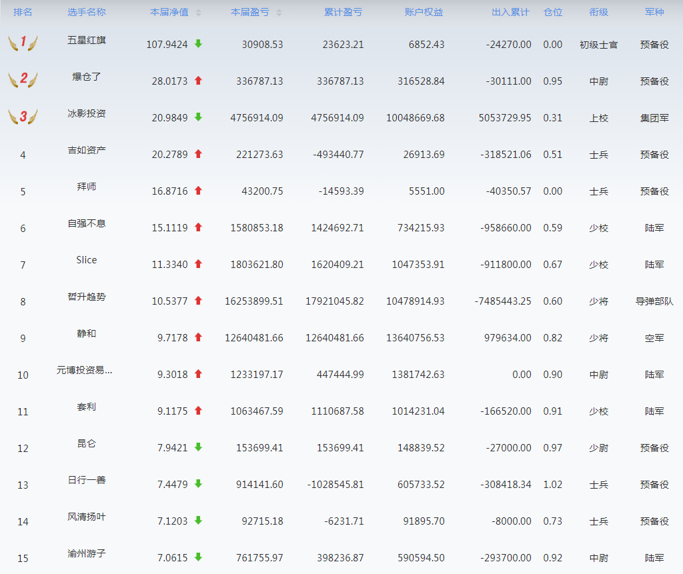Click green down arrow beside 20.9849
The image size is (683, 574).
[x=198, y=117]
